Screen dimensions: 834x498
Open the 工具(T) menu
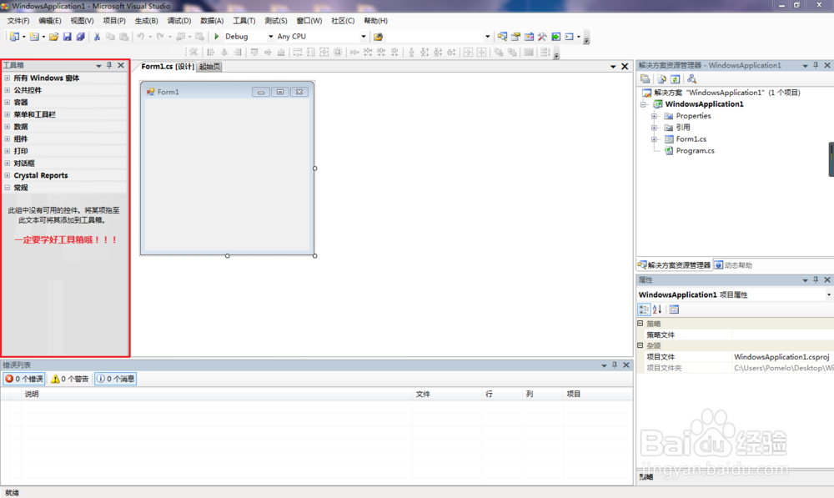tap(244, 21)
